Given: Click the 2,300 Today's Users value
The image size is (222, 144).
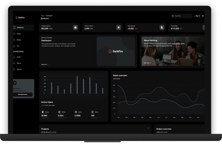Looking at the screenshot, I should tap(87, 29).
